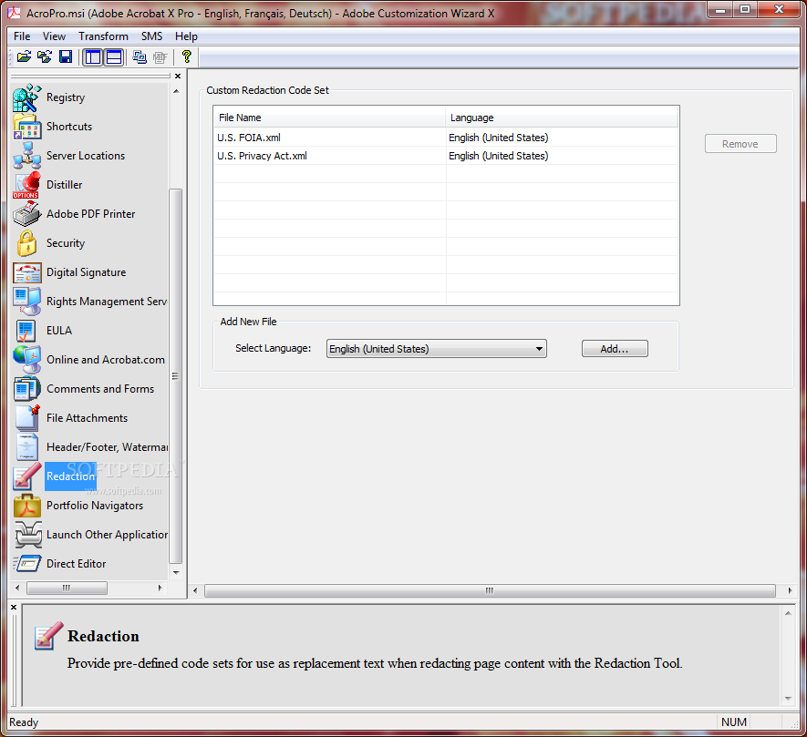Open the Rights Management Servers icon
Image resolution: width=807 pixels, height=737 pixels.
(x=26, y=302)
